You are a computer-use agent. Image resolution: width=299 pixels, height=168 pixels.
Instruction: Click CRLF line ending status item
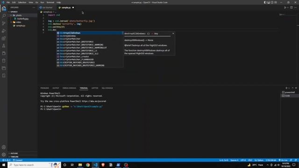[x=250, y=160]
